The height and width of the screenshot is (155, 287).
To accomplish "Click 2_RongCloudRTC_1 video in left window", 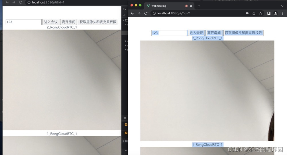I will (62, 80).
